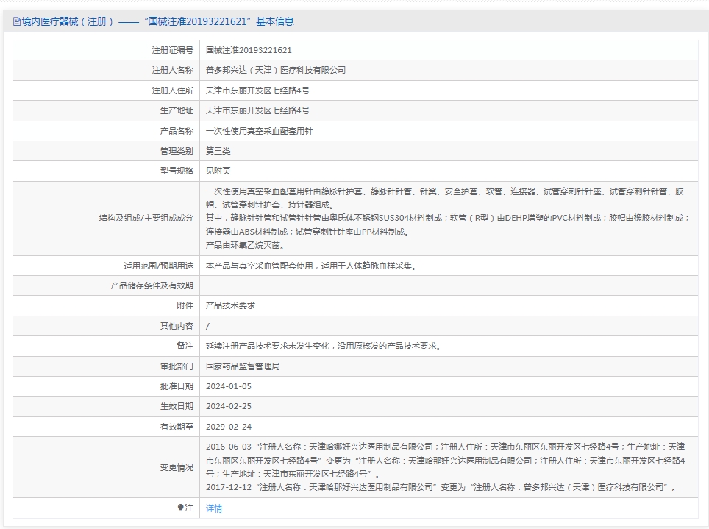Click the document icon beside the page title

tap(17, 22)
